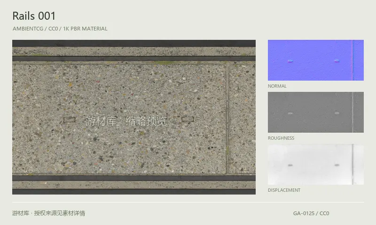Select the purple NORMAL map thumbnail

point(315,60)
